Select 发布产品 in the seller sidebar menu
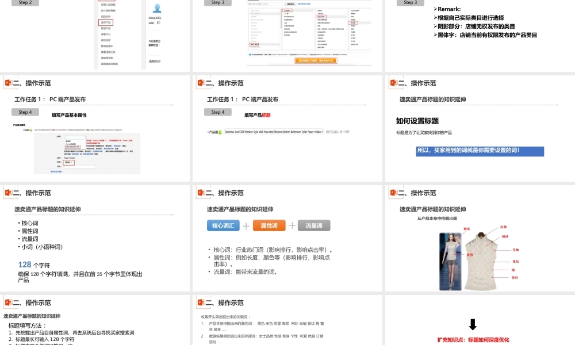Image resolution: width=575 pixels, height=345 pixels. coord(107,22)
